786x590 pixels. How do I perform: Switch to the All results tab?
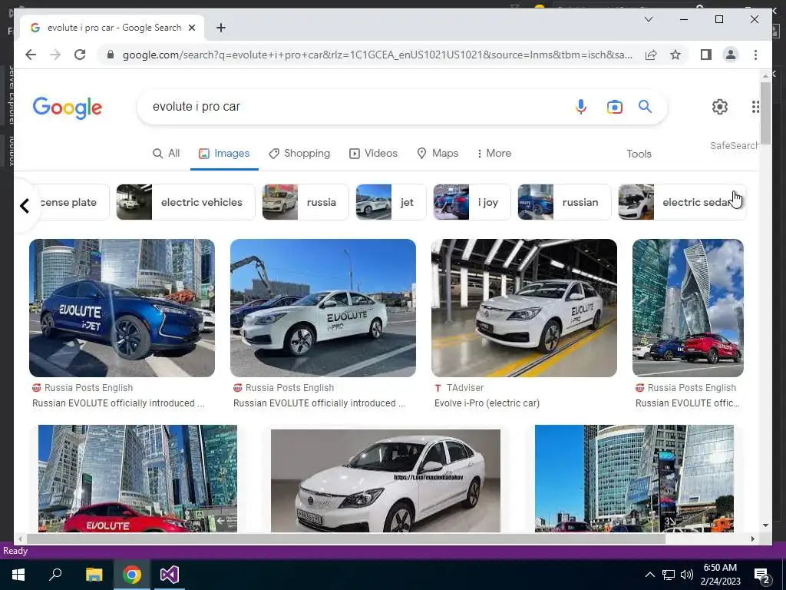tap(166, 153)
